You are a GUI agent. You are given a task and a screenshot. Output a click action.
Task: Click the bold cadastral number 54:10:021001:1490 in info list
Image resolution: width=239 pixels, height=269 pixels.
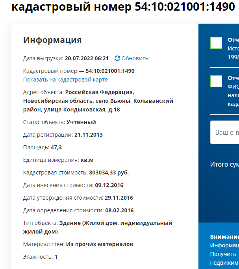(110, 71)
